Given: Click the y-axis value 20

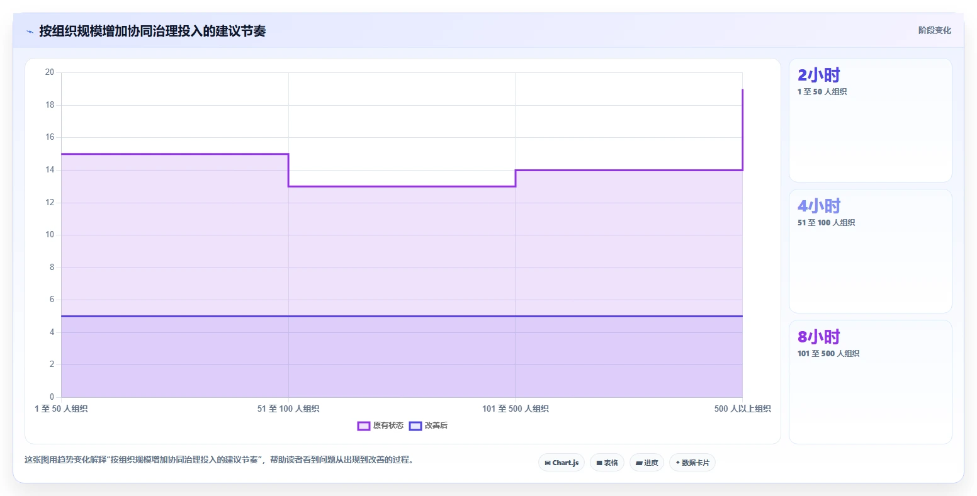Looking at the screenshot, I should point(50,72).
